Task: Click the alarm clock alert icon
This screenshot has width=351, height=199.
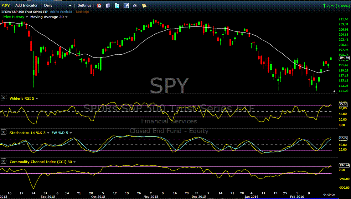Action: click(x=99, y=6)
